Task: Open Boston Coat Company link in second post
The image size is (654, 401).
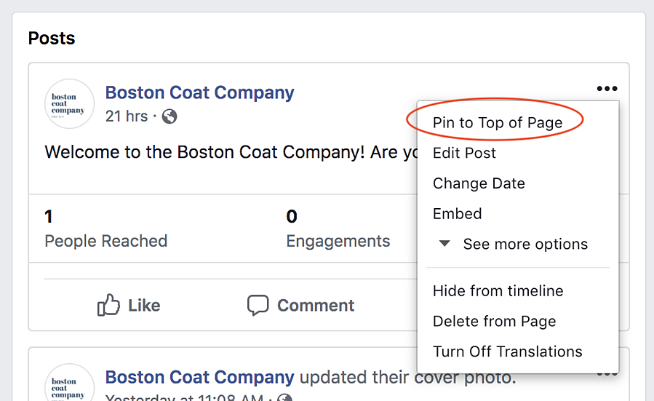Action: point(199,378)
